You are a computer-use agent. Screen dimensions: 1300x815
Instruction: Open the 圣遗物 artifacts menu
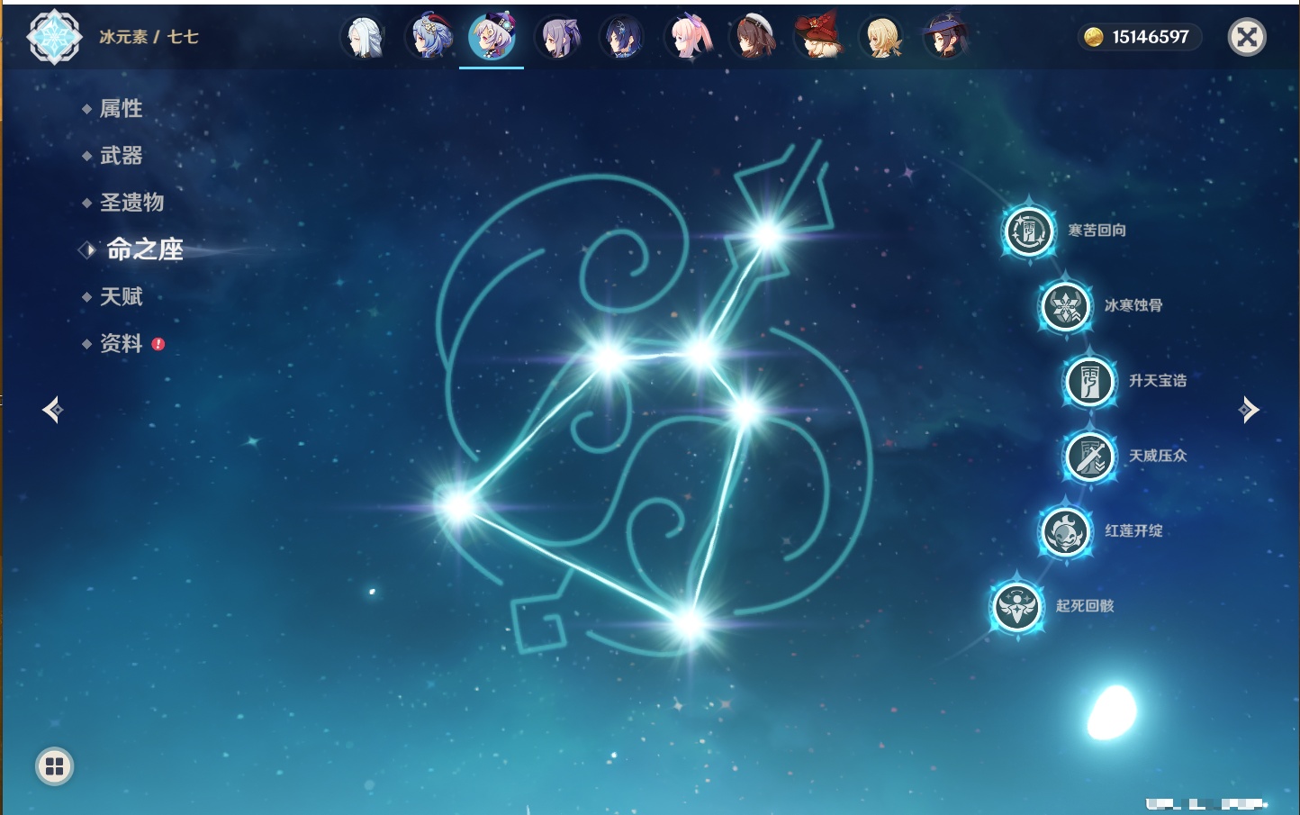(131, 203)
